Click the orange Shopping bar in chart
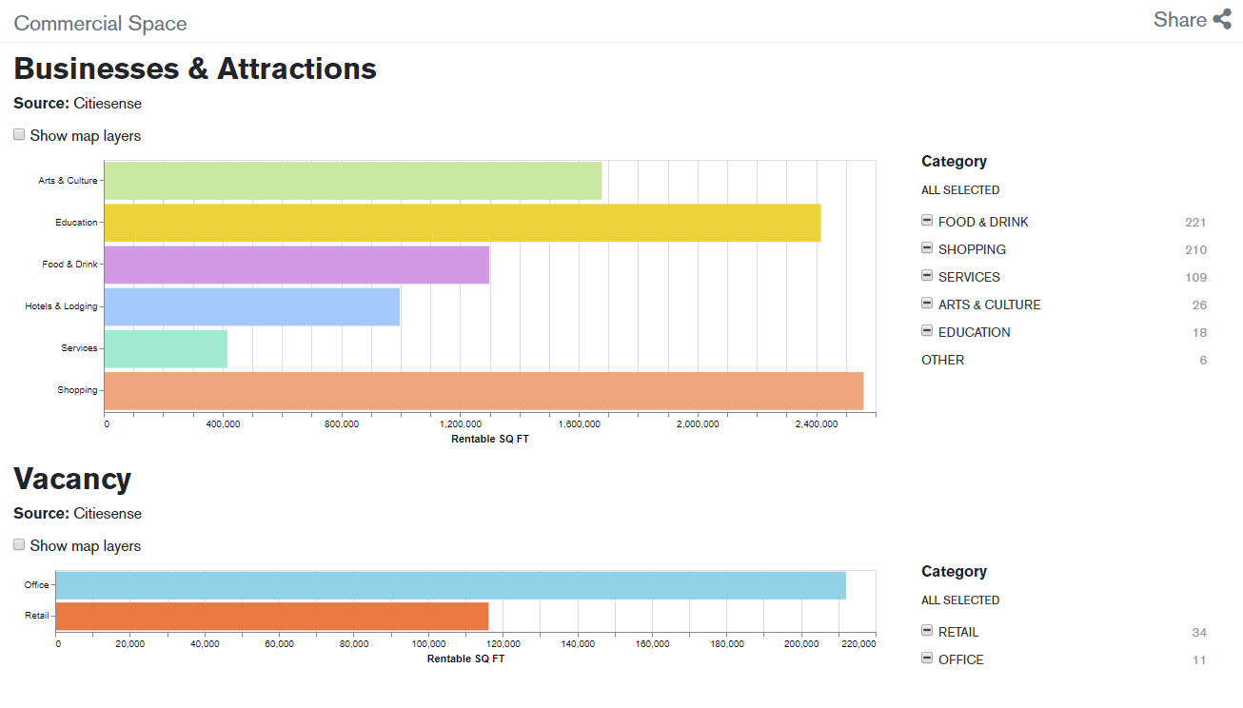 tap(483, 391)
